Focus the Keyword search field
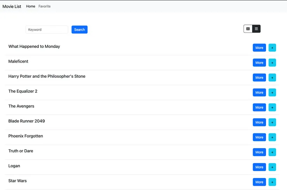This screenshot has width=287, height=192. tap(47, 30)
